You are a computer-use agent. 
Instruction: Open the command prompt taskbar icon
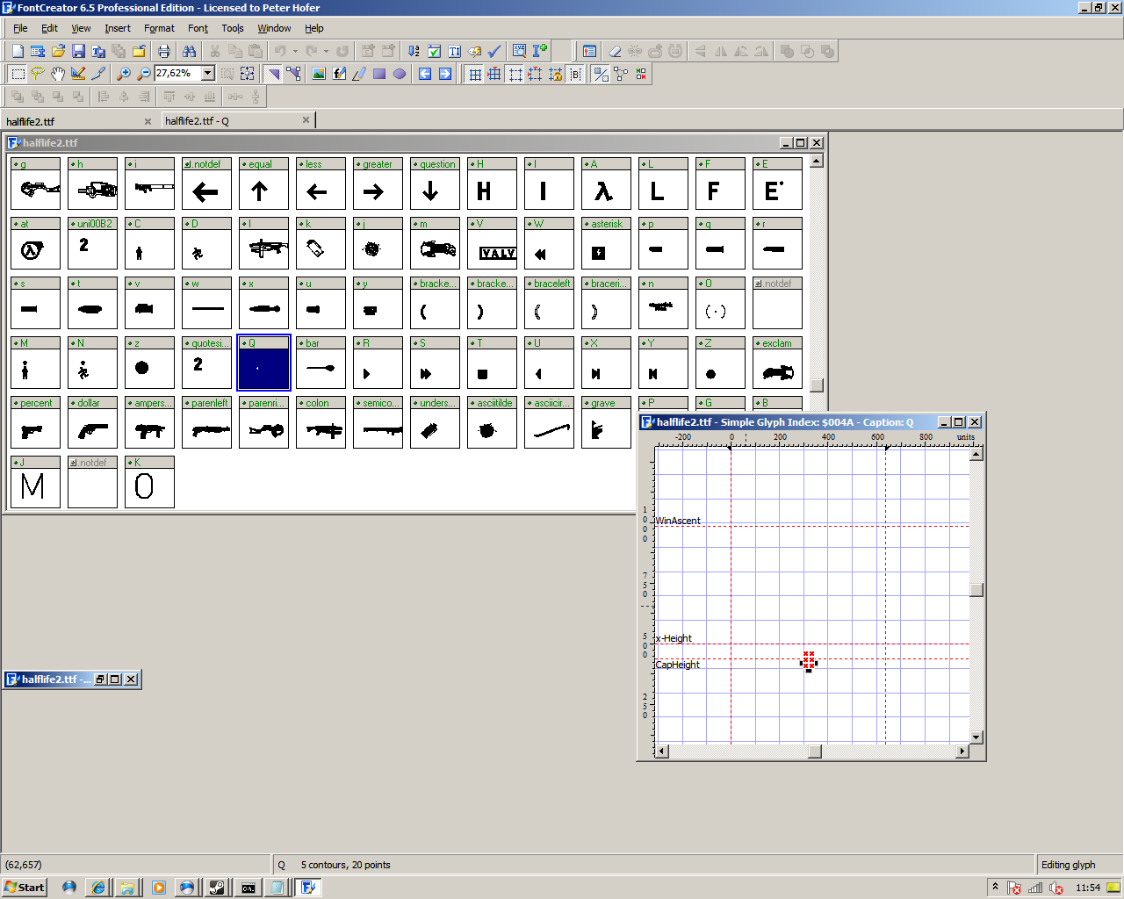click(x=249, y=888)
